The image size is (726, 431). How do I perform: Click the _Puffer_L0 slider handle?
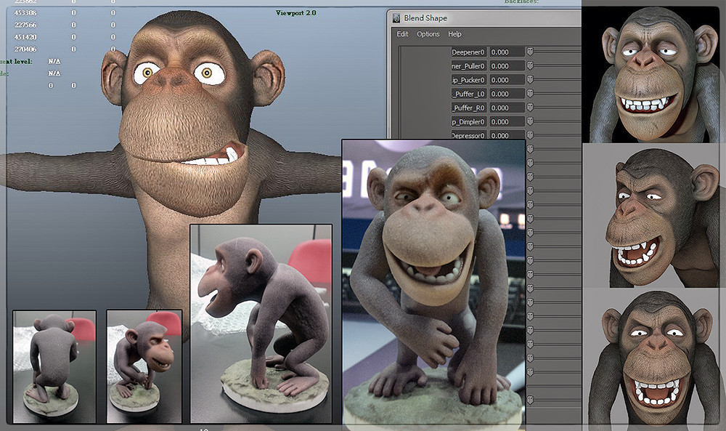pyautogui.click(x=530, y=94)
